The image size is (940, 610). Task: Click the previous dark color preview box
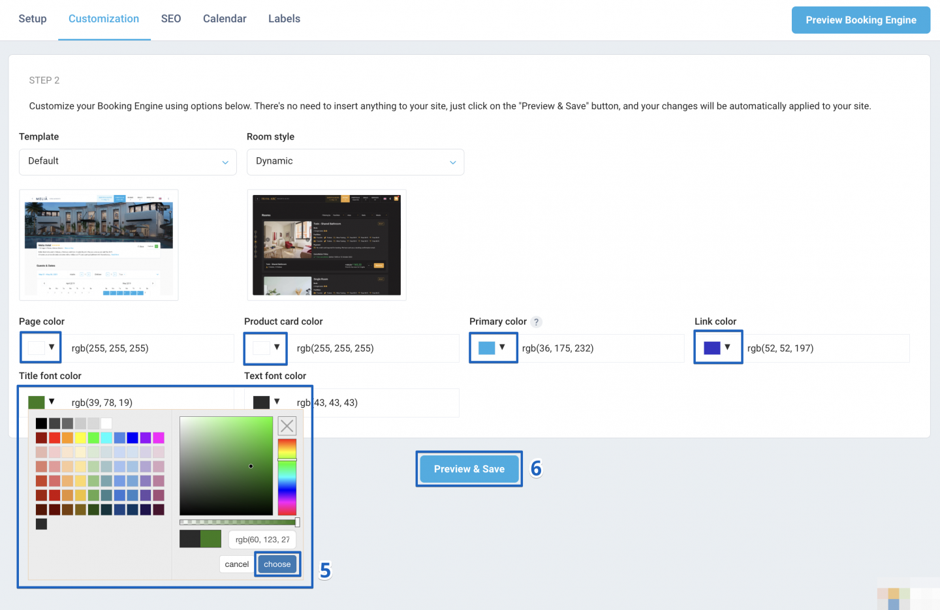[190, 539]
